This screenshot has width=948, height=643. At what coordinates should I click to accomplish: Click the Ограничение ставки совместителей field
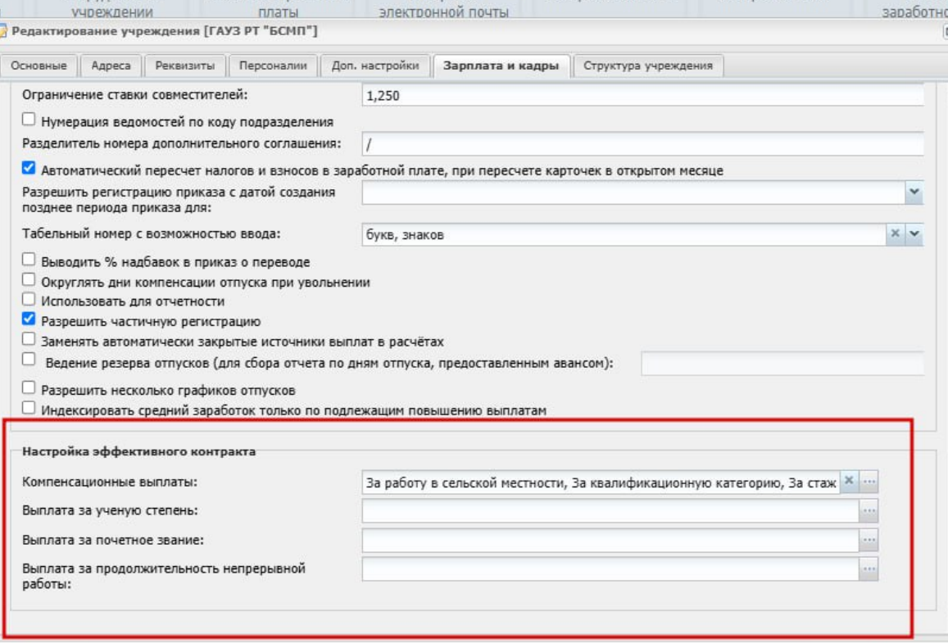[x=642, y=96]
